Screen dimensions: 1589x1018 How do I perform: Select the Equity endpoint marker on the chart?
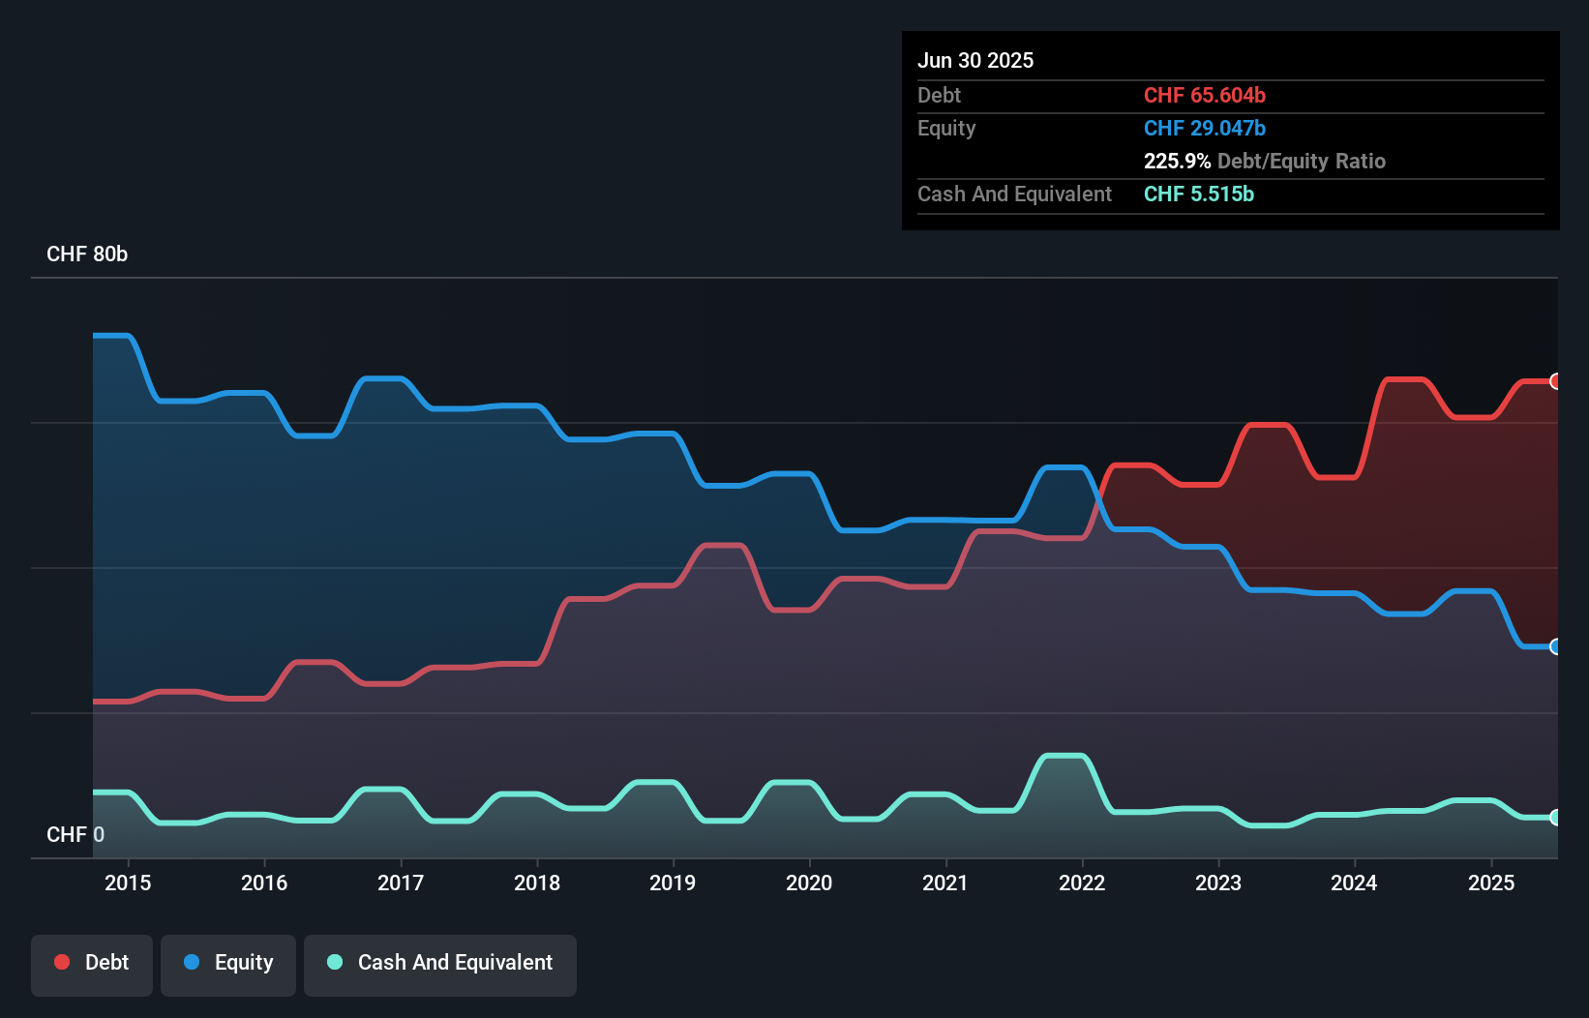click(x=1556, y=646)
